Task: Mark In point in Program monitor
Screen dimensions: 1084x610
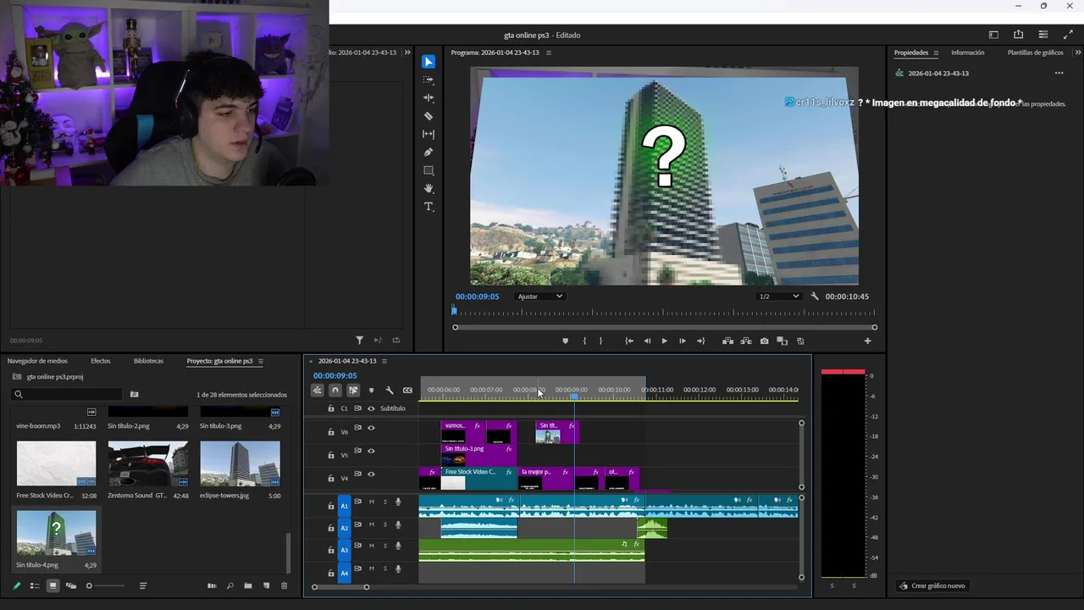Action: point(584,341)
